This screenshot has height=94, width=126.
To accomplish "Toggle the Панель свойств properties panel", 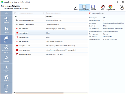I will [84, 8].
